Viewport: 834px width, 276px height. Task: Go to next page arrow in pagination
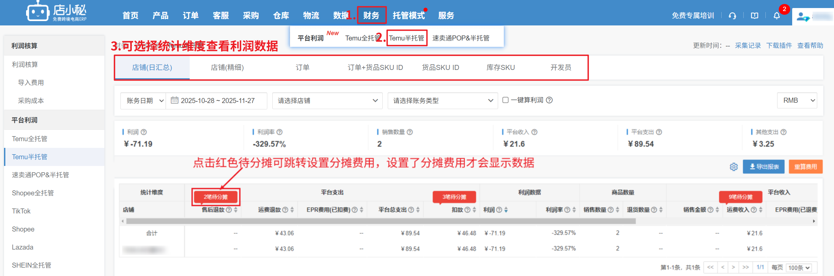coord(733,267)
